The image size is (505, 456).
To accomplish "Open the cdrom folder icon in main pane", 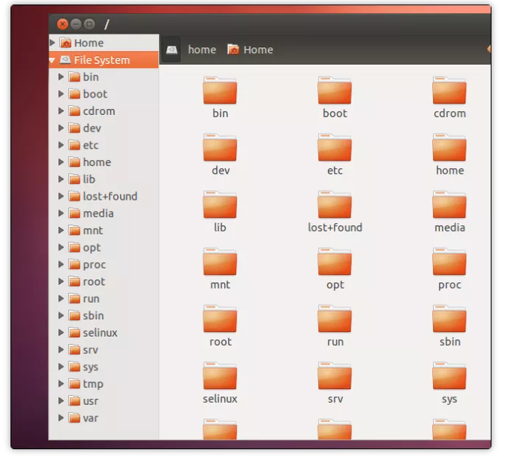I will pos(449,91).
